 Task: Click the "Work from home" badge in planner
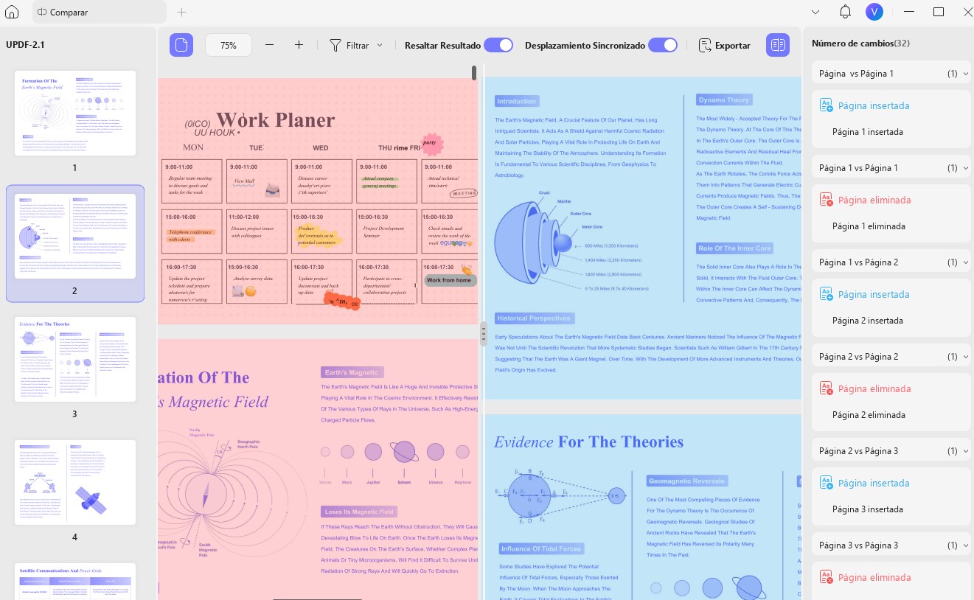(x=449, y=280)
